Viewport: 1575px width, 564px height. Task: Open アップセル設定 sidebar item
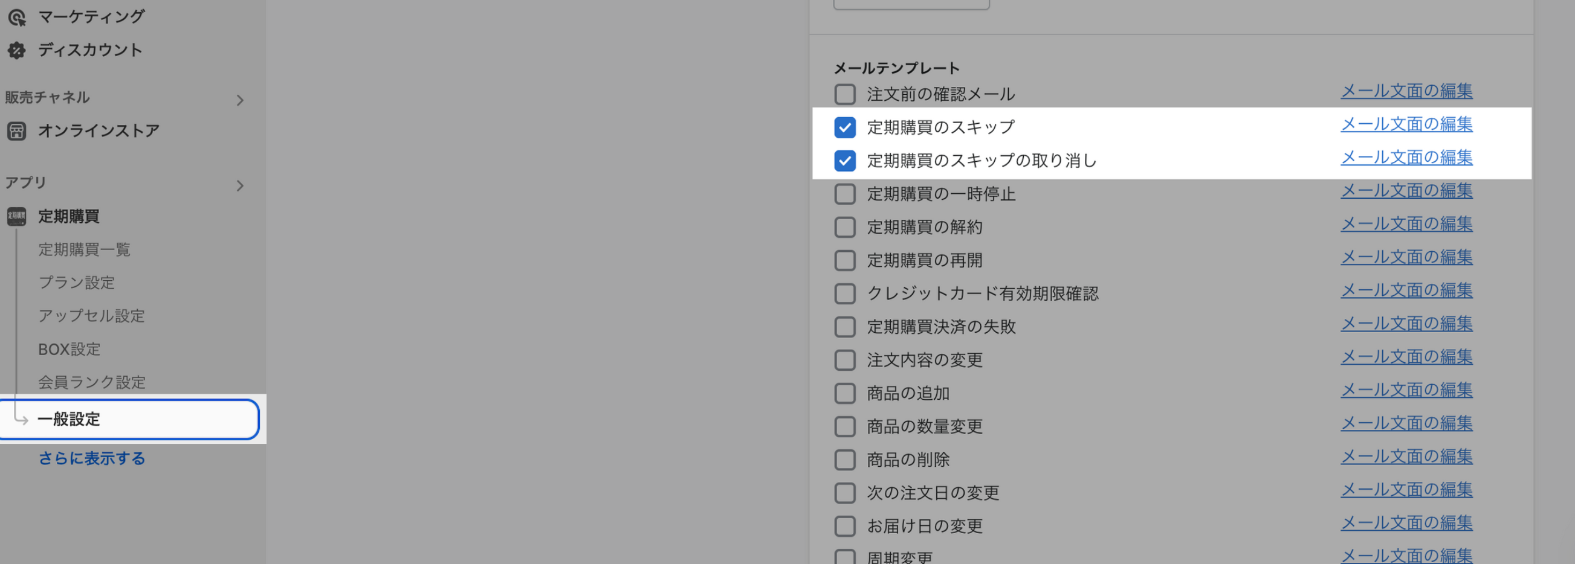(x=91, y=316)
